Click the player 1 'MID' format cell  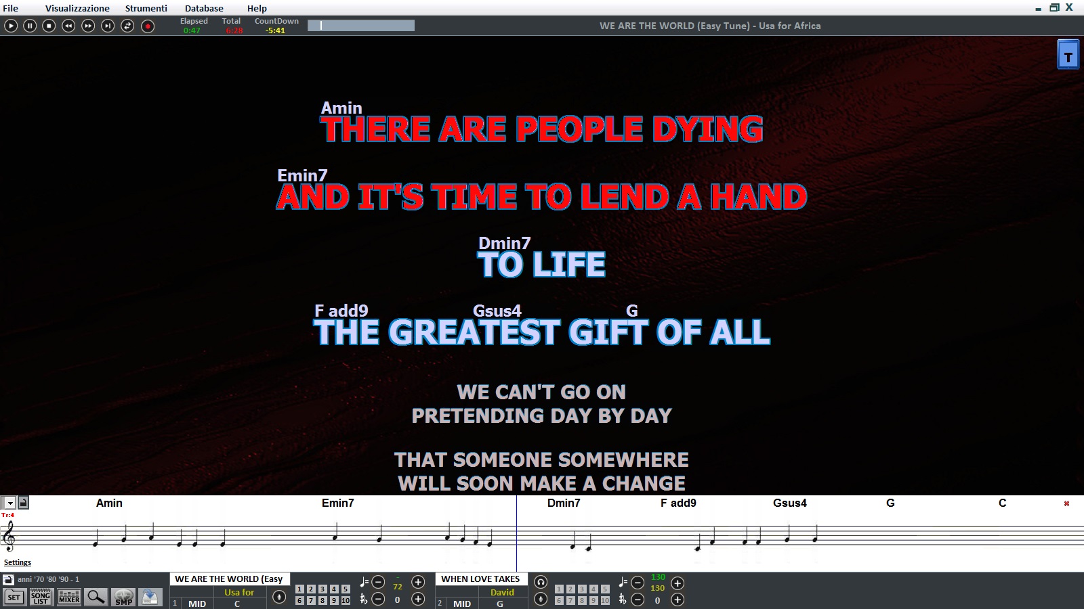click(x=197, y=604)
